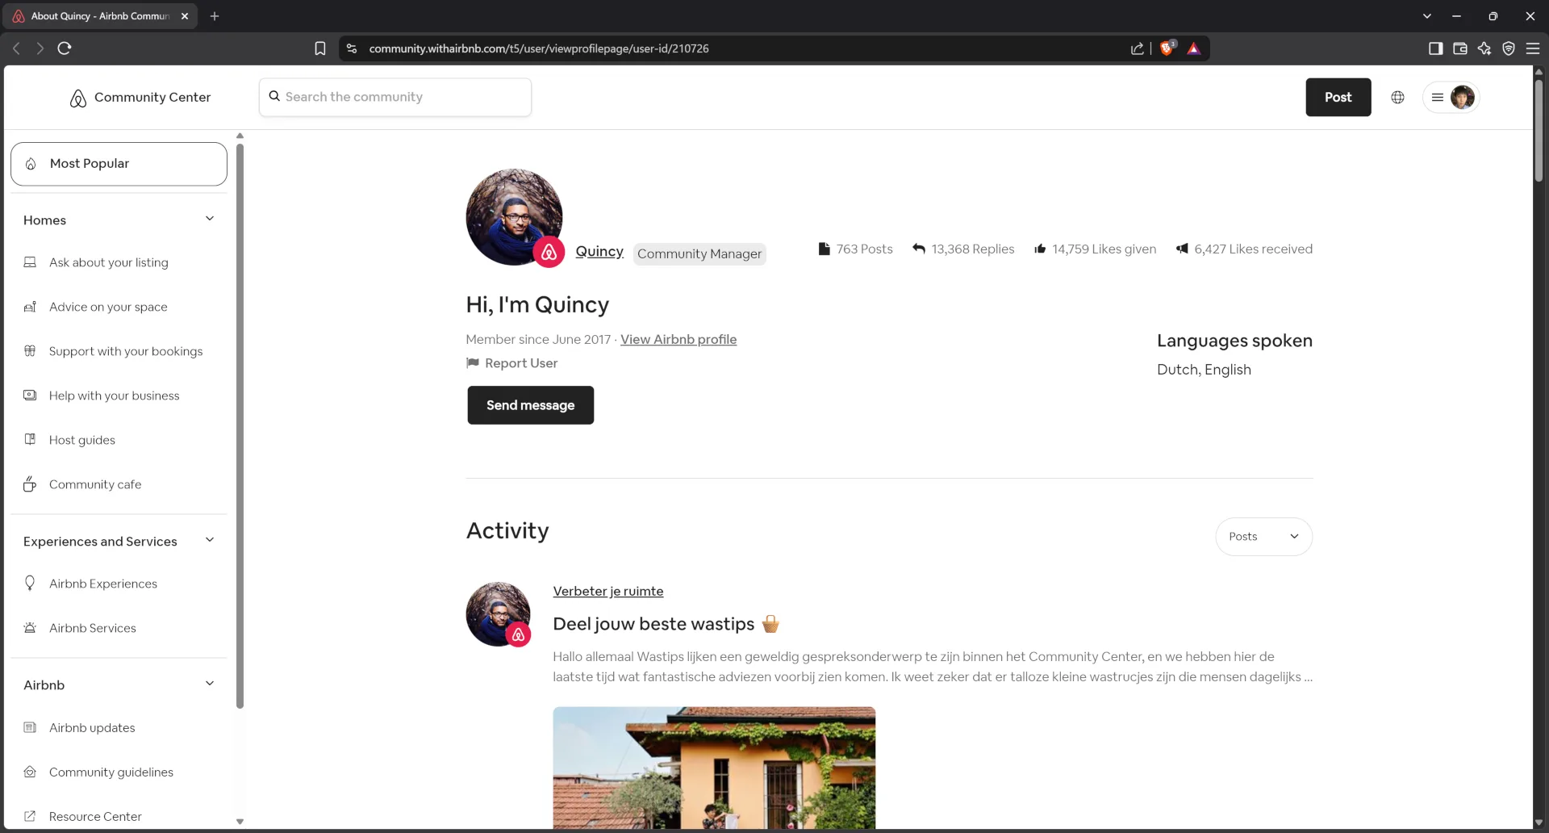Open Verbeter je ruimte link
The height and width of the screenshot is (833, 1549).
pyautogui.click(x=608, y=591)
